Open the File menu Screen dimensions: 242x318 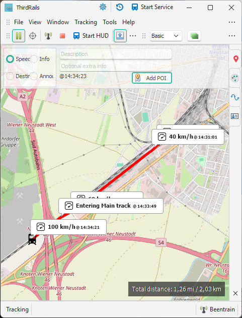coord(19,22)
